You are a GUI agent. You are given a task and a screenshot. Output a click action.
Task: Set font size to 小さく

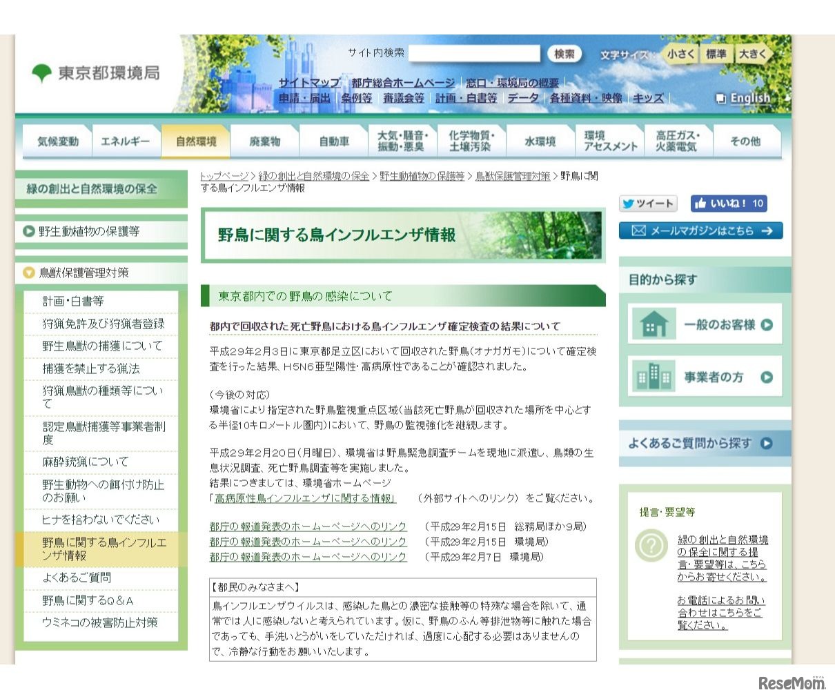tap(680, 54)
